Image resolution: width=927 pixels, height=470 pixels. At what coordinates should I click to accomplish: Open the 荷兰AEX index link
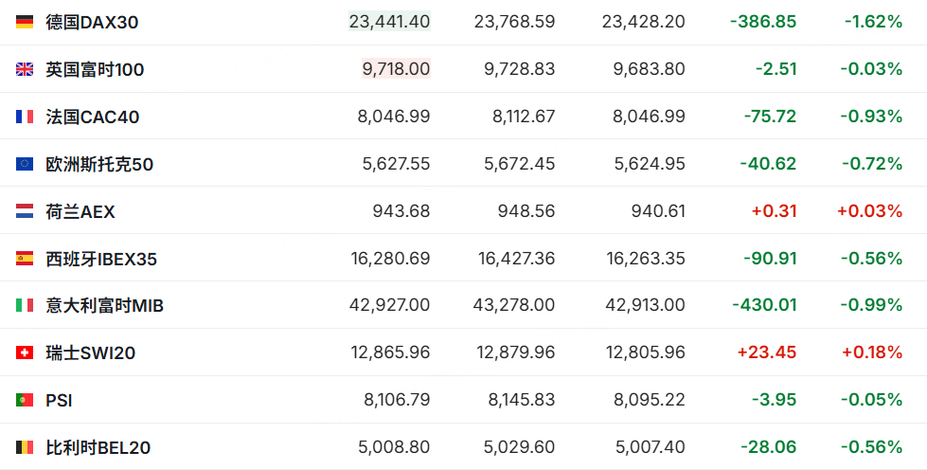[80, 211]
